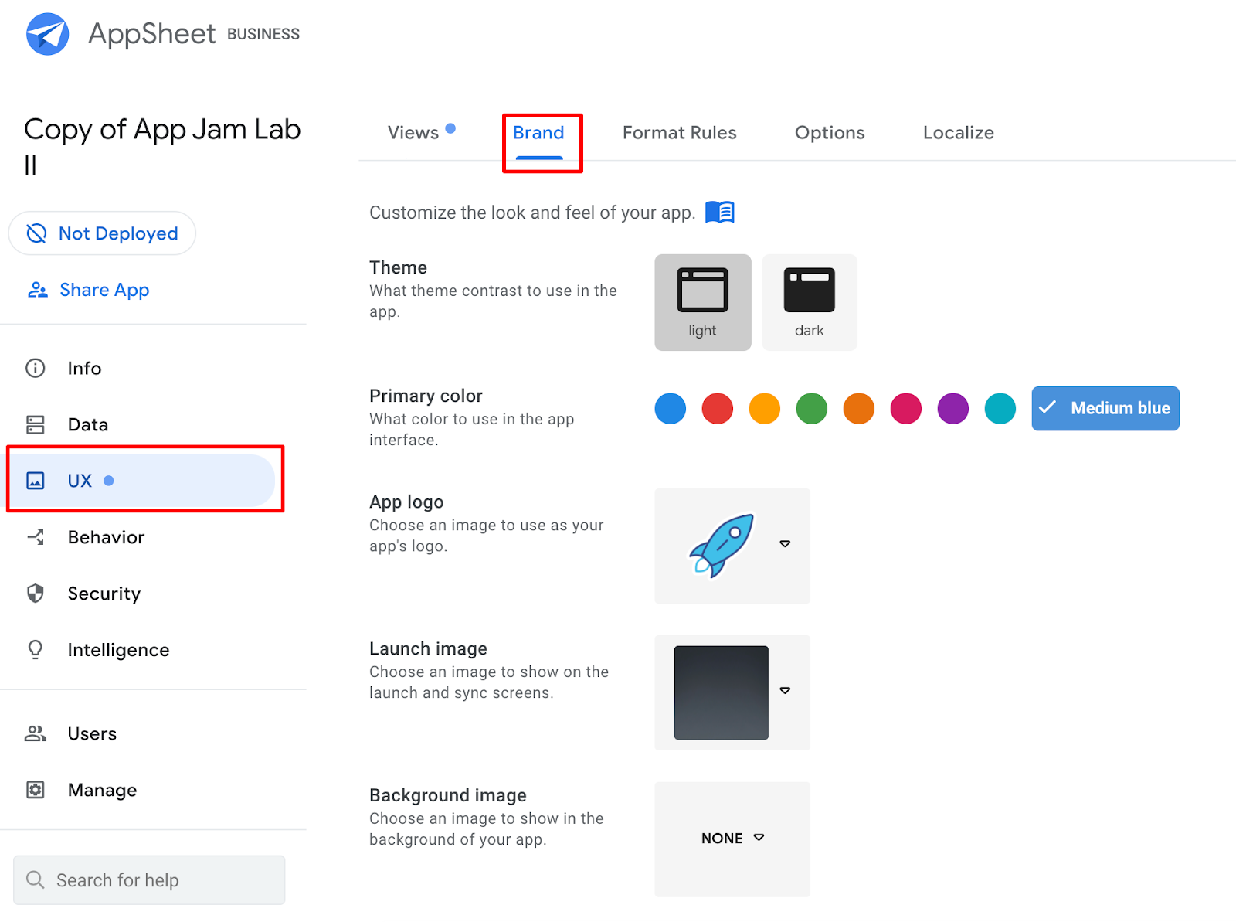Screen dimensions: 1236x922
Task: Click the AppSheet paper plane logo
Action: click(x=47, y=34)
